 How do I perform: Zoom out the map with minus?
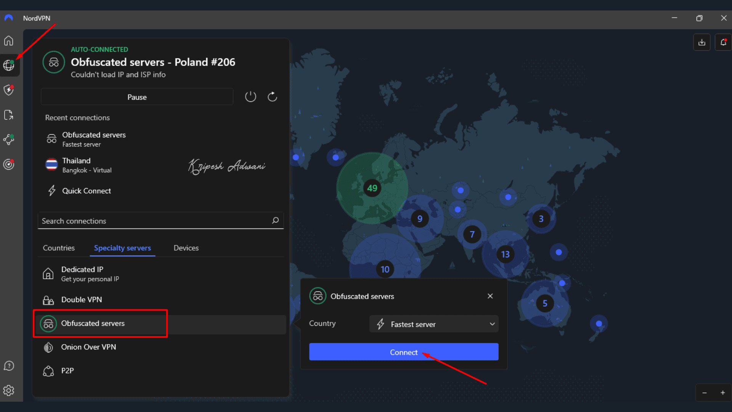705,393
